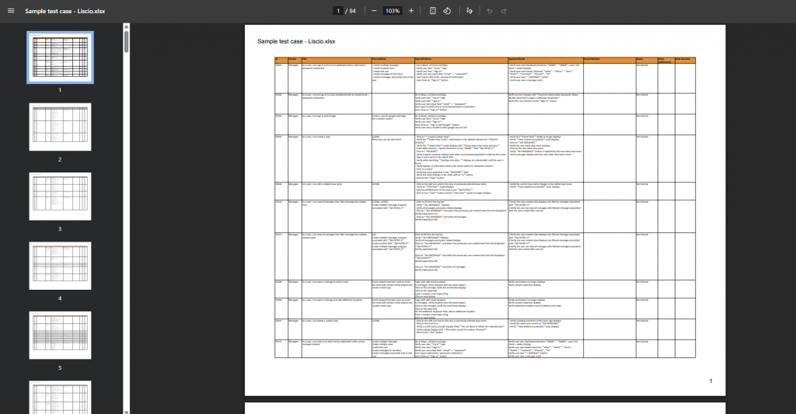Click the 'Preconditions' table header
Screen dimensions: 796x414
(x=393, y=60)
